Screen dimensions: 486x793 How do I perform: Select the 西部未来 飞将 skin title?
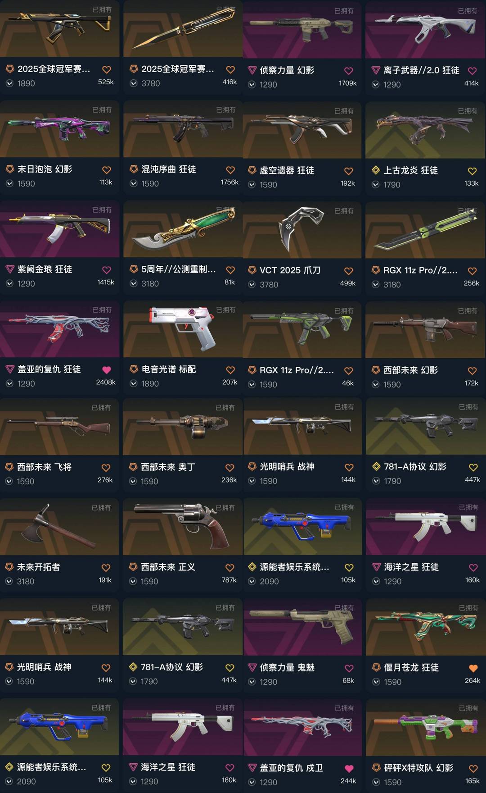[x=44, y=467]
